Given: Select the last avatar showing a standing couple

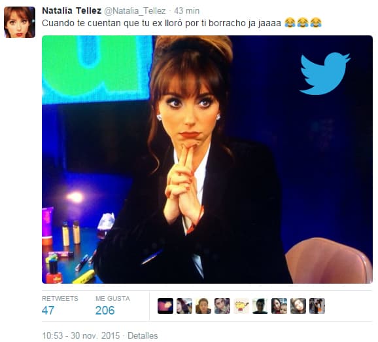Looking at the screenshot, I should point(317,306).
